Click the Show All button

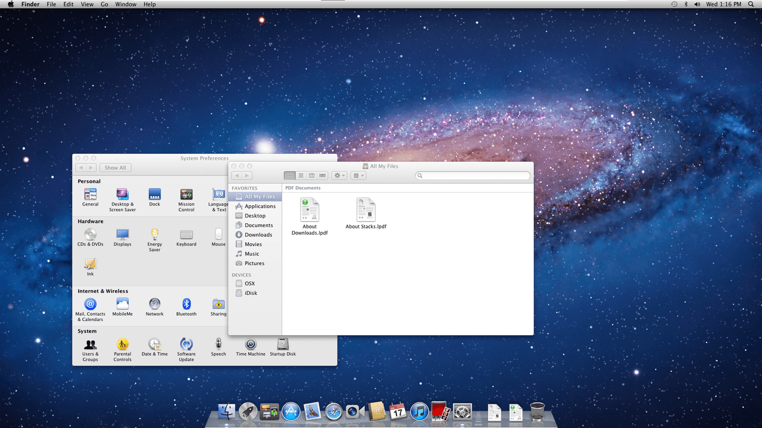point(115,168)
